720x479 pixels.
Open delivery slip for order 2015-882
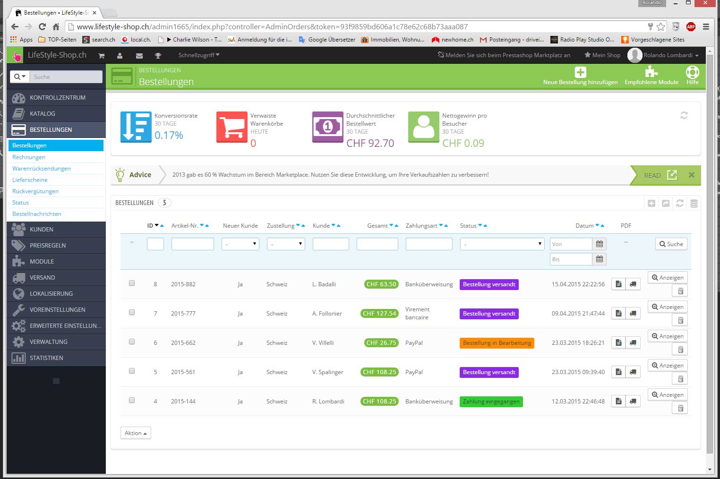633,284
